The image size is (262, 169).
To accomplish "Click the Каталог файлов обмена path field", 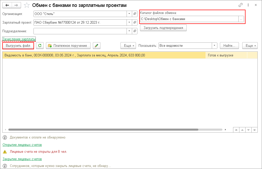I will pyautogui.click(x=189, y=19).
